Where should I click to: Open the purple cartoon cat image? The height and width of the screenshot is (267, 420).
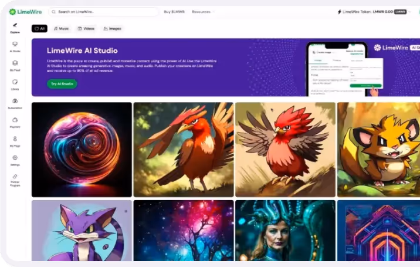pyautogui.click(x=82, y=231)
